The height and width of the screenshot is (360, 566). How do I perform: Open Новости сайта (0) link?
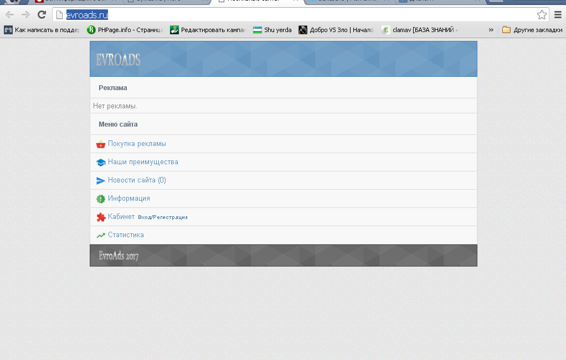point(137,180)
